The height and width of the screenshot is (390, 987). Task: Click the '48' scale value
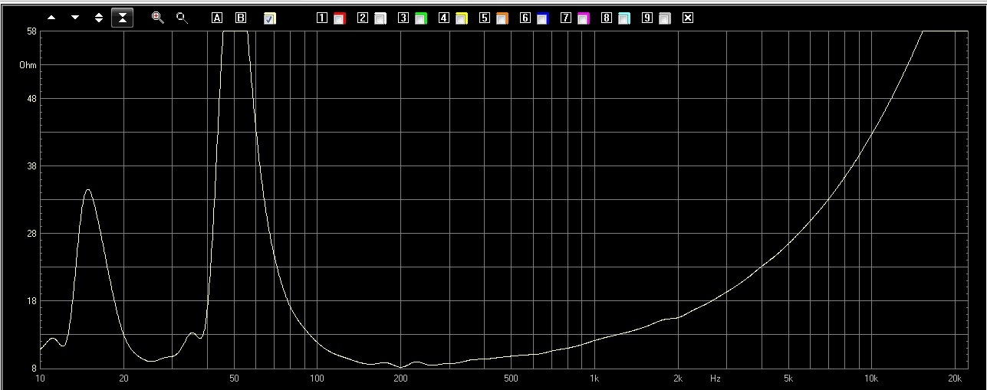click(x=31, y=99)
